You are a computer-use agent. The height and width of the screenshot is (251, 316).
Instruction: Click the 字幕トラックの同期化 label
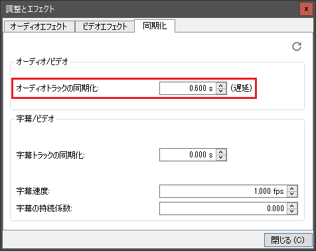[50, 155]
